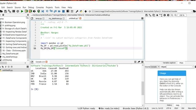Image resolution: width=196 pixels, height=110 pixels.
Task: Switch to Plots tab
Action: pos(181,63)
